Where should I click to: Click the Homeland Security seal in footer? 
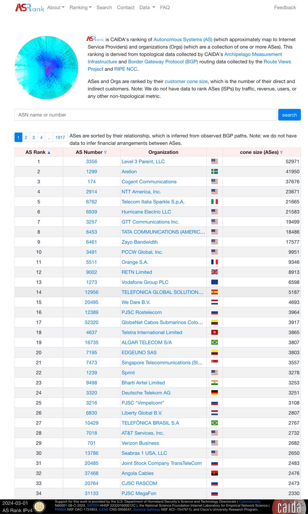pos(40,506)
